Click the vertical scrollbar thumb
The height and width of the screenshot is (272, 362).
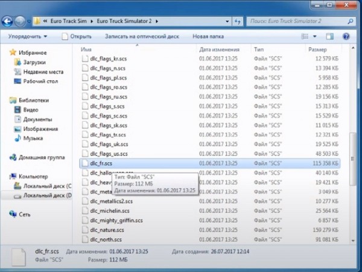[352, 159]
